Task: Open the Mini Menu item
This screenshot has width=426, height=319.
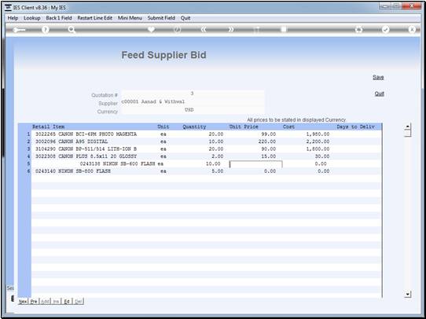Action: click(x=130, y=18)
